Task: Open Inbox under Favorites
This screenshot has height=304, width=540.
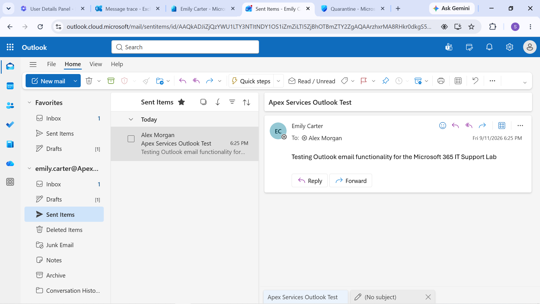Action: pos(64,118)
